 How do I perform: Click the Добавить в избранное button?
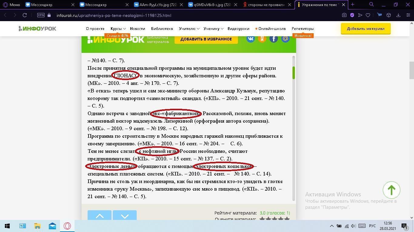coord(206,39)
